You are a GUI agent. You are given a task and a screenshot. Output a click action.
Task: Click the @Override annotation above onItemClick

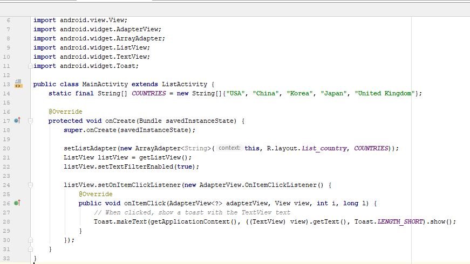click(96, 194)
